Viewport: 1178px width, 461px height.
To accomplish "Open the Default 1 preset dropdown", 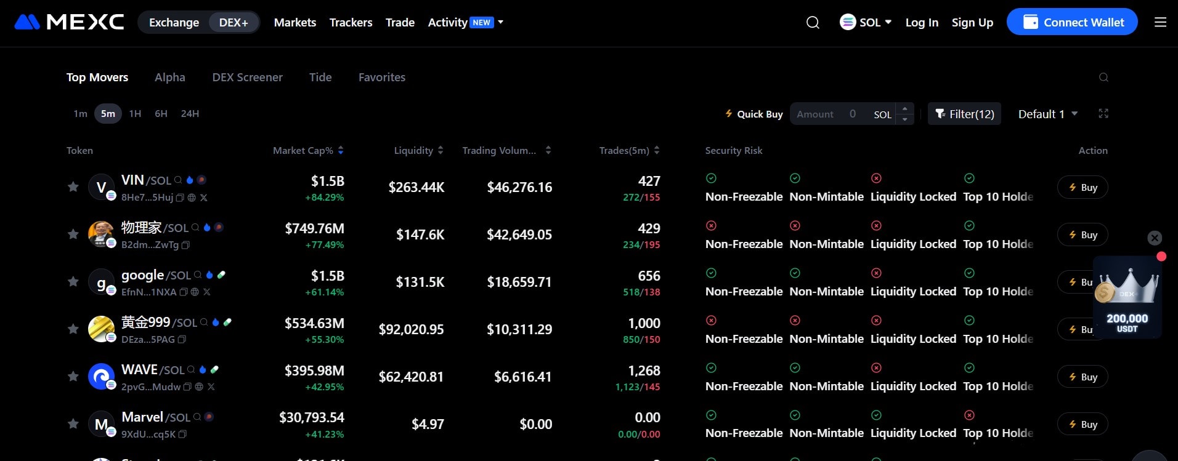I will pos(1047,114).
